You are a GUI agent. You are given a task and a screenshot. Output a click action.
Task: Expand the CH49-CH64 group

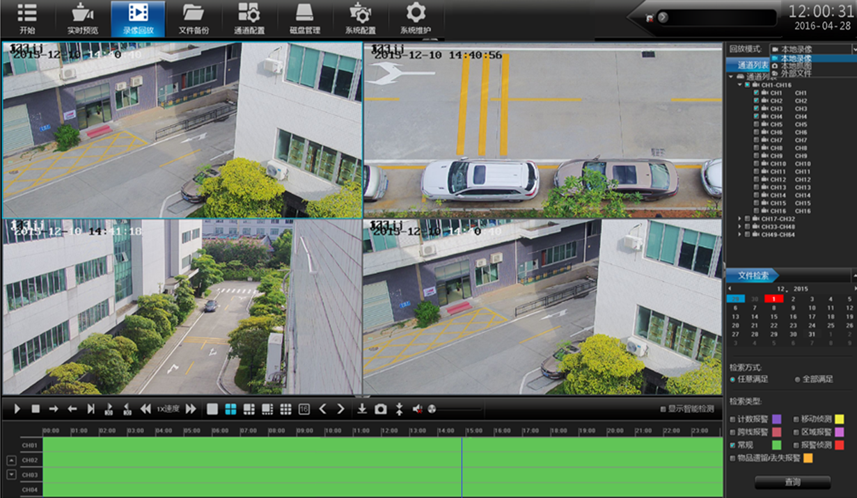(741, 234)
